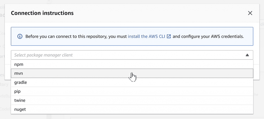The width and height of the screenshot is (264, 119).
Task: Open the install the AWS CLI link
Action: click(146, 36)
